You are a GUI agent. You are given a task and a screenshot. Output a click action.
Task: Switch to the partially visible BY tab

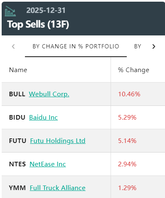[138, 46]
